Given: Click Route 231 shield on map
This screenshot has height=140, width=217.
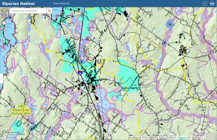Looking at the screenshot, I should 191,48.
